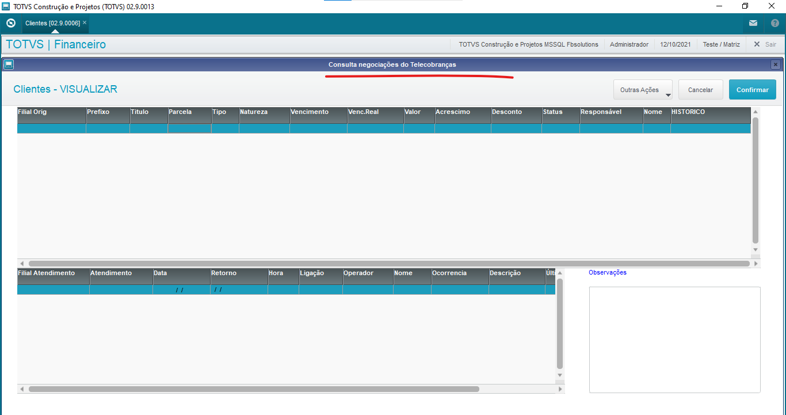
Task: Select the highlighted Parcela cell in first row
Action: coord(189,128)
